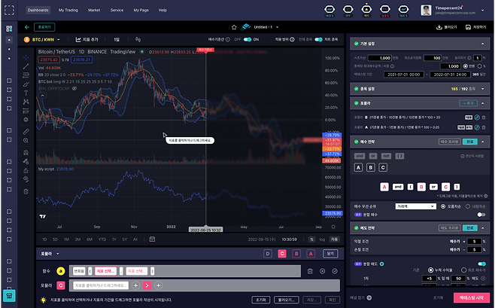Open the Market menu
The height and width of the screenshot is (308, 495).
point(94,11)
